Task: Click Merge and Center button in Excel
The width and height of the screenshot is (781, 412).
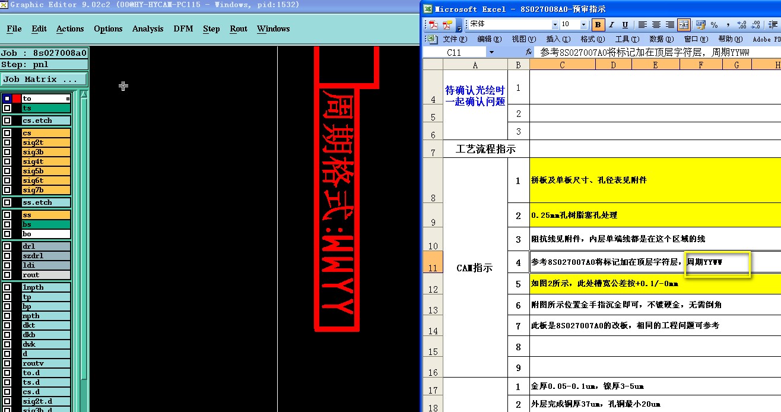Action: pyautogui.click(x=684, y=25)
